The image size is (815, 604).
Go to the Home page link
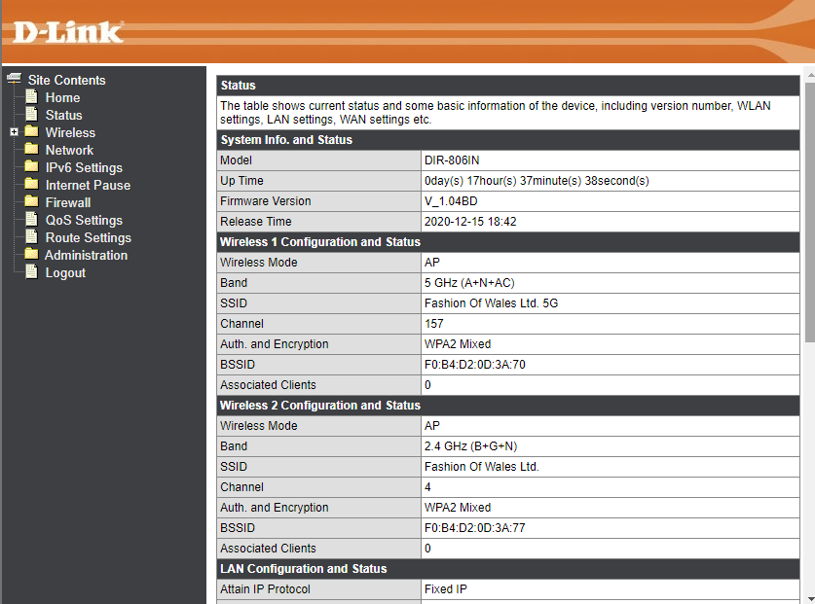(x=62, y=97)
